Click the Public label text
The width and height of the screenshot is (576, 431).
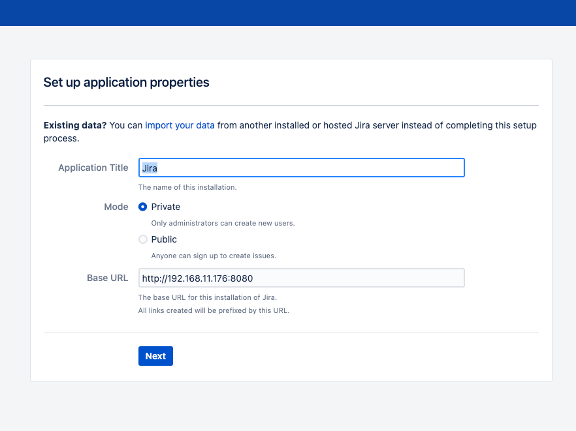click(x=164, y=239)
